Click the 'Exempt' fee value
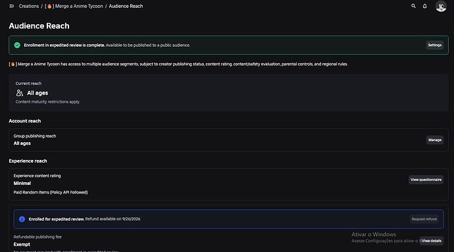 22,245
